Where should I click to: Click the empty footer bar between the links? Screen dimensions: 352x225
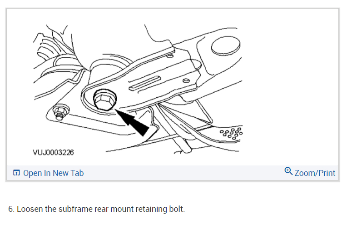(183, 173)
